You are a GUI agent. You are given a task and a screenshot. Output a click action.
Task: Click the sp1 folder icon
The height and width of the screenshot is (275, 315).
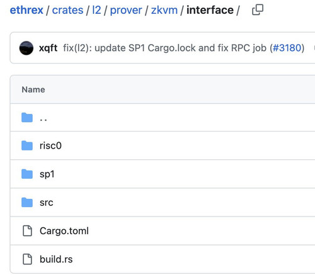tap(27, 174)
